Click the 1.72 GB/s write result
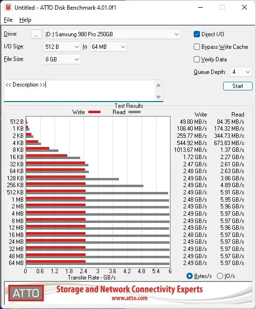 point(195,157)
